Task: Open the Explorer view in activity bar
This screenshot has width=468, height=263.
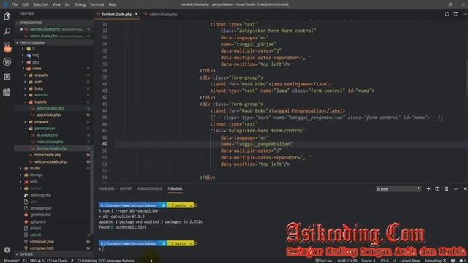Action: (7, 16)
